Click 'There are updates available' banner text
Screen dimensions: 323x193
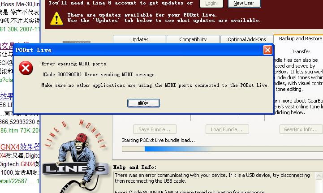pos(142,15)
